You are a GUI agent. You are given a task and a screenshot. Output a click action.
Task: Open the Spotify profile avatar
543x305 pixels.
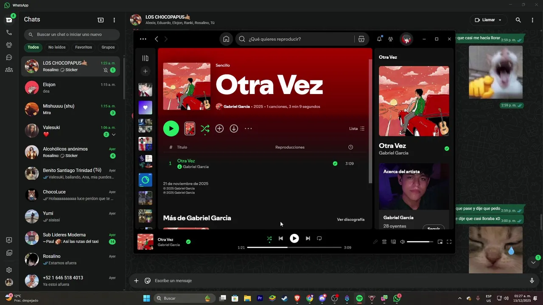(406, 39)
